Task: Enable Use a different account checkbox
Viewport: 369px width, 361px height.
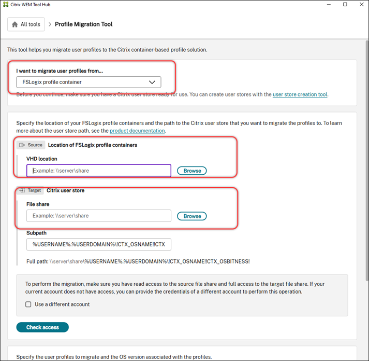Action: tap(28, 304)
